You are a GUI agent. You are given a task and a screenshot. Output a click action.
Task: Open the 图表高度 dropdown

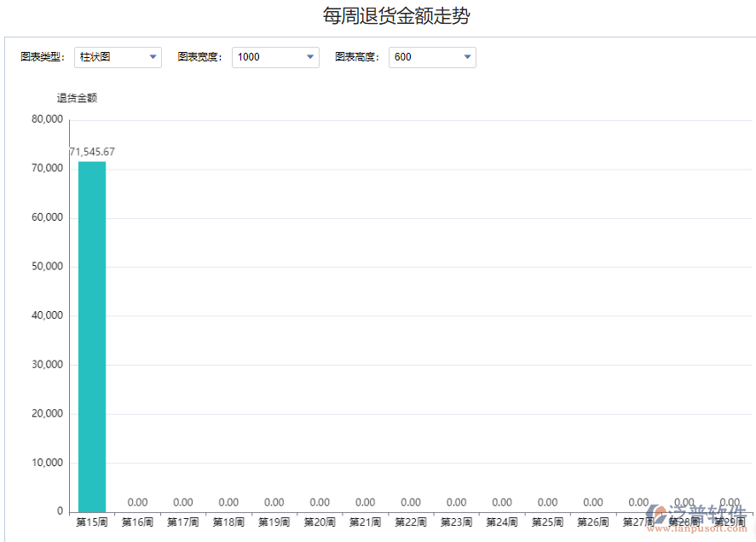(x=467, y=57)
